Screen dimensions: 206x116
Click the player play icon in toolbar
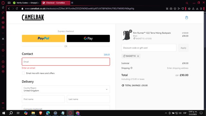tap(179, 9)
